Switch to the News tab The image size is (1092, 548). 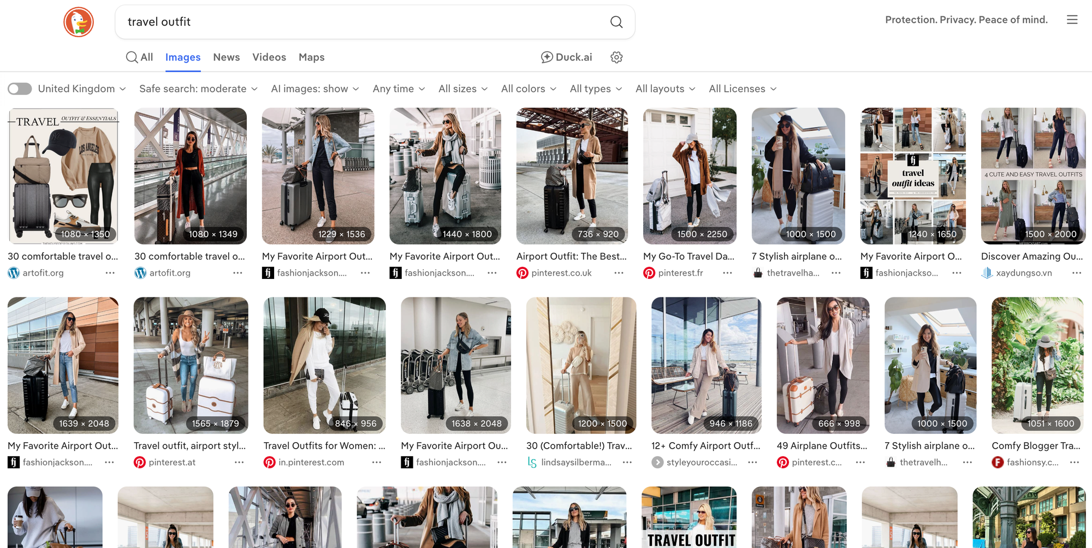(226, 57)
